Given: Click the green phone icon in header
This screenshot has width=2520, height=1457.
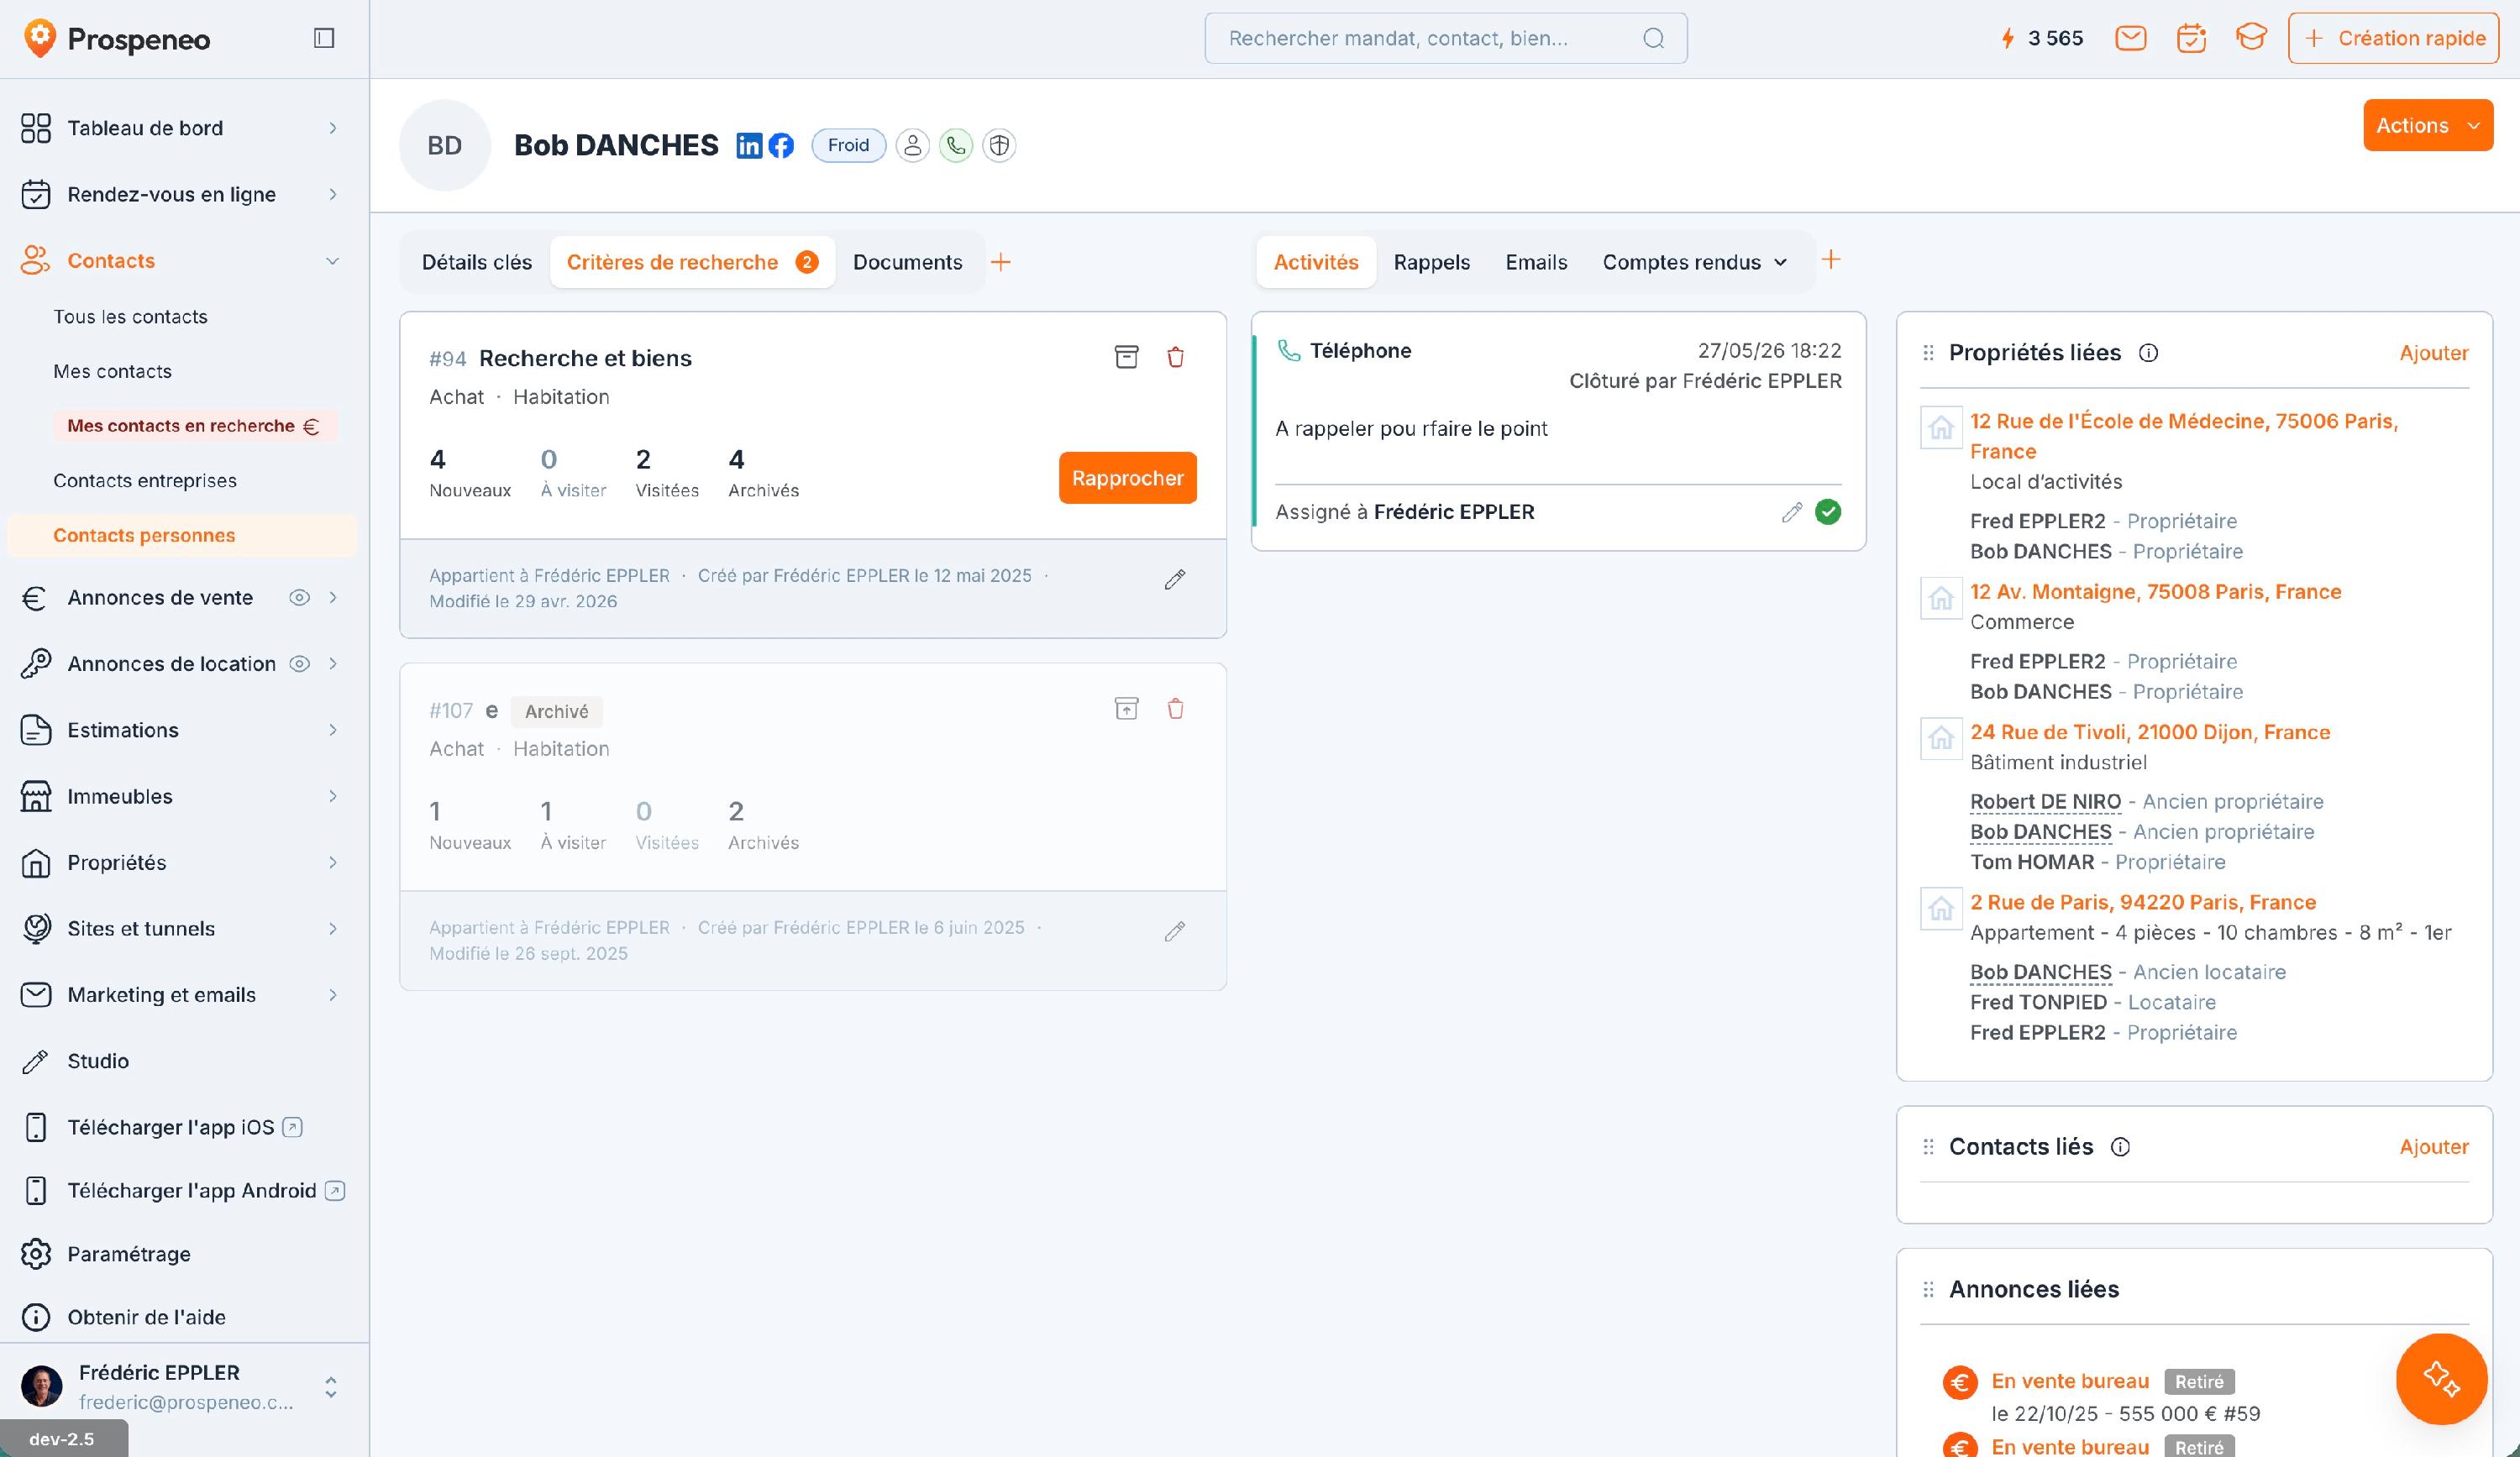Looking at the screenshot, I should point(956,145).
